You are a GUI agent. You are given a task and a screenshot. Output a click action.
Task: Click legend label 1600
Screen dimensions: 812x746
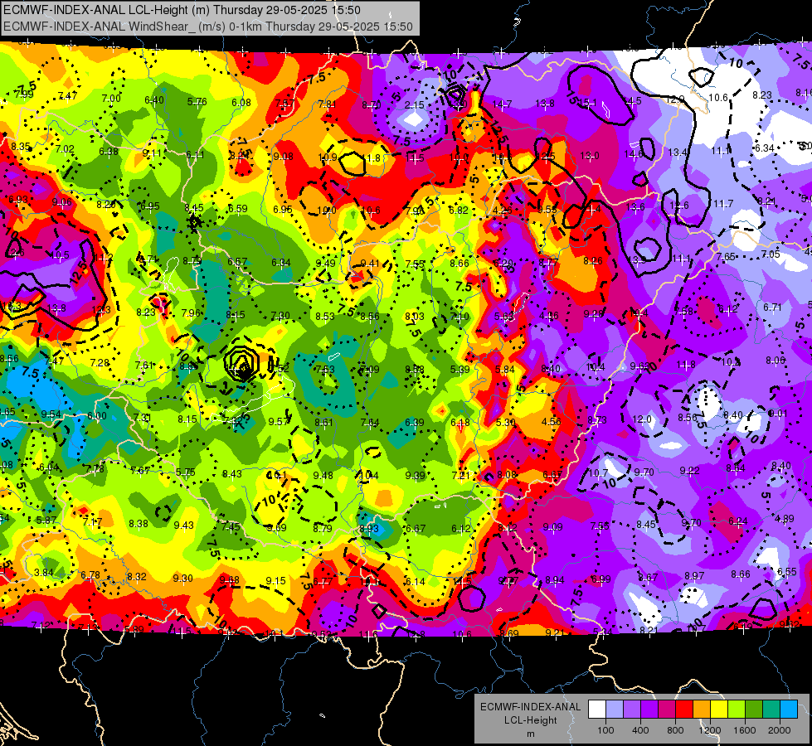pos(744,730)
